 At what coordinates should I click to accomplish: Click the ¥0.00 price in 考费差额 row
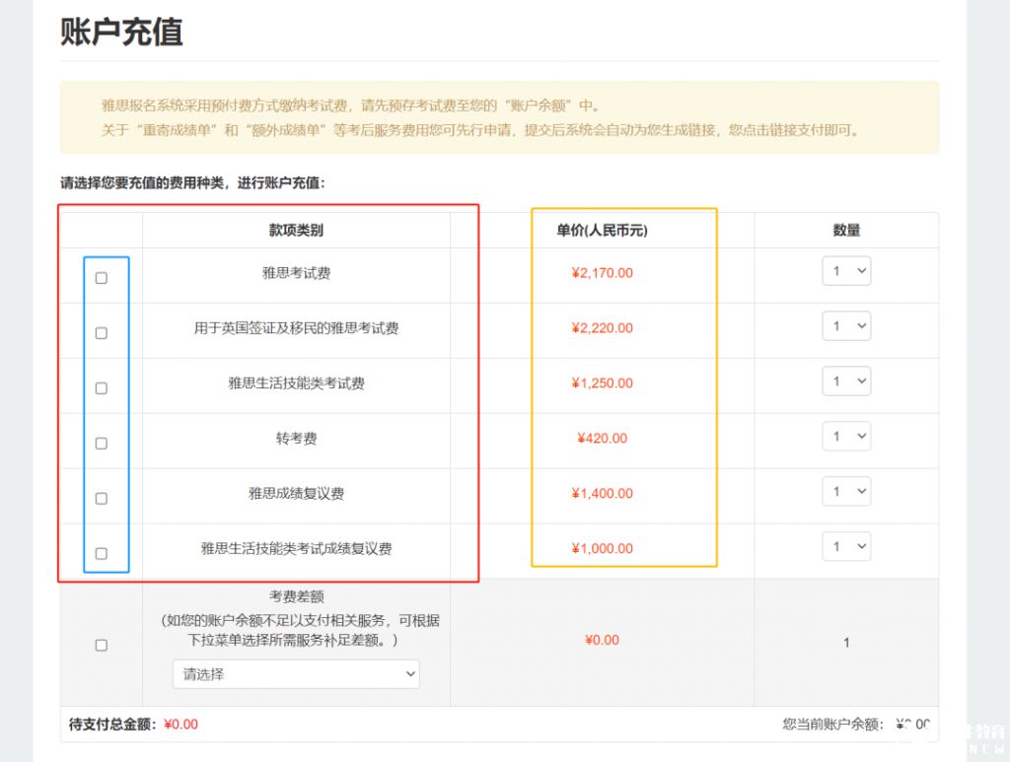[x=603, y=641]
